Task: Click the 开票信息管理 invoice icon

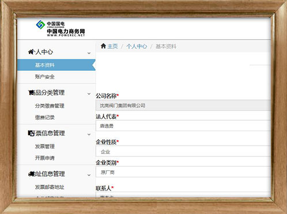Action: tap(31, 133)
